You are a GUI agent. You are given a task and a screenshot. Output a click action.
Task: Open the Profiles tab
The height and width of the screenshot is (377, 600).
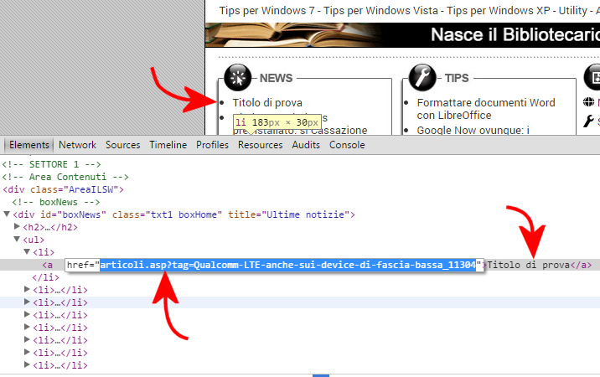pyautogui.click(x=212, y=145)
